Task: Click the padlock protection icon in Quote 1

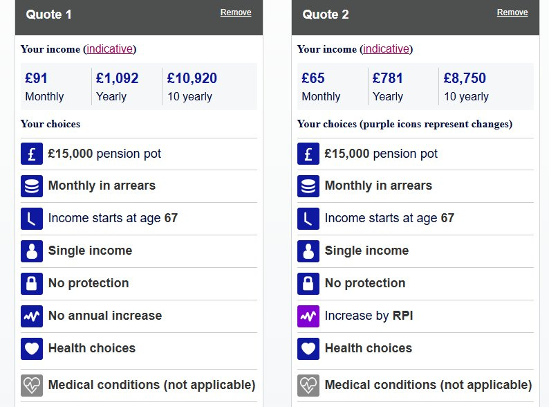Action: pos(32,284)
